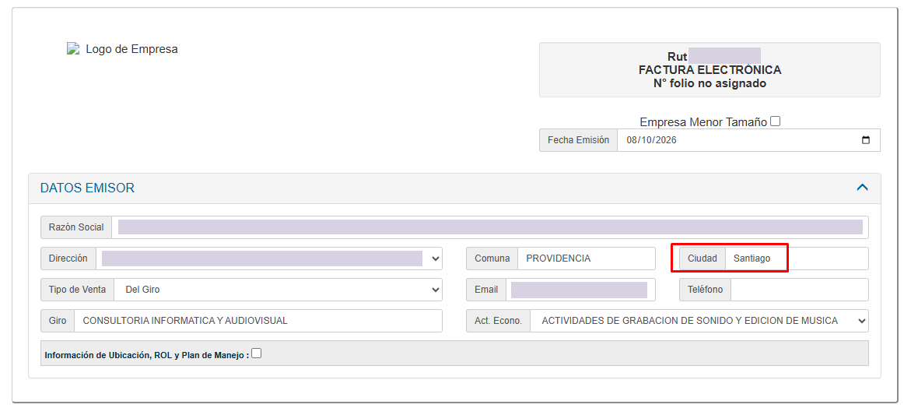Click the Ciudad field showing Santiago
Viewport: 911px width, 408px height.
coord(797,259)
